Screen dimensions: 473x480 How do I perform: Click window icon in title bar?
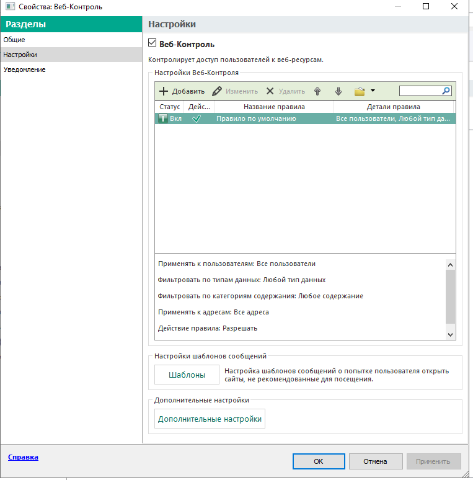[10, 6]
